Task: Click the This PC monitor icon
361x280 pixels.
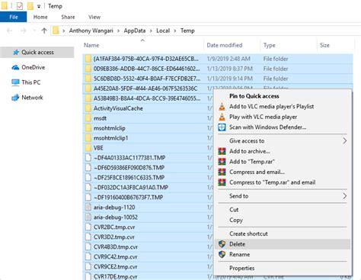Action: click(15, 82)
